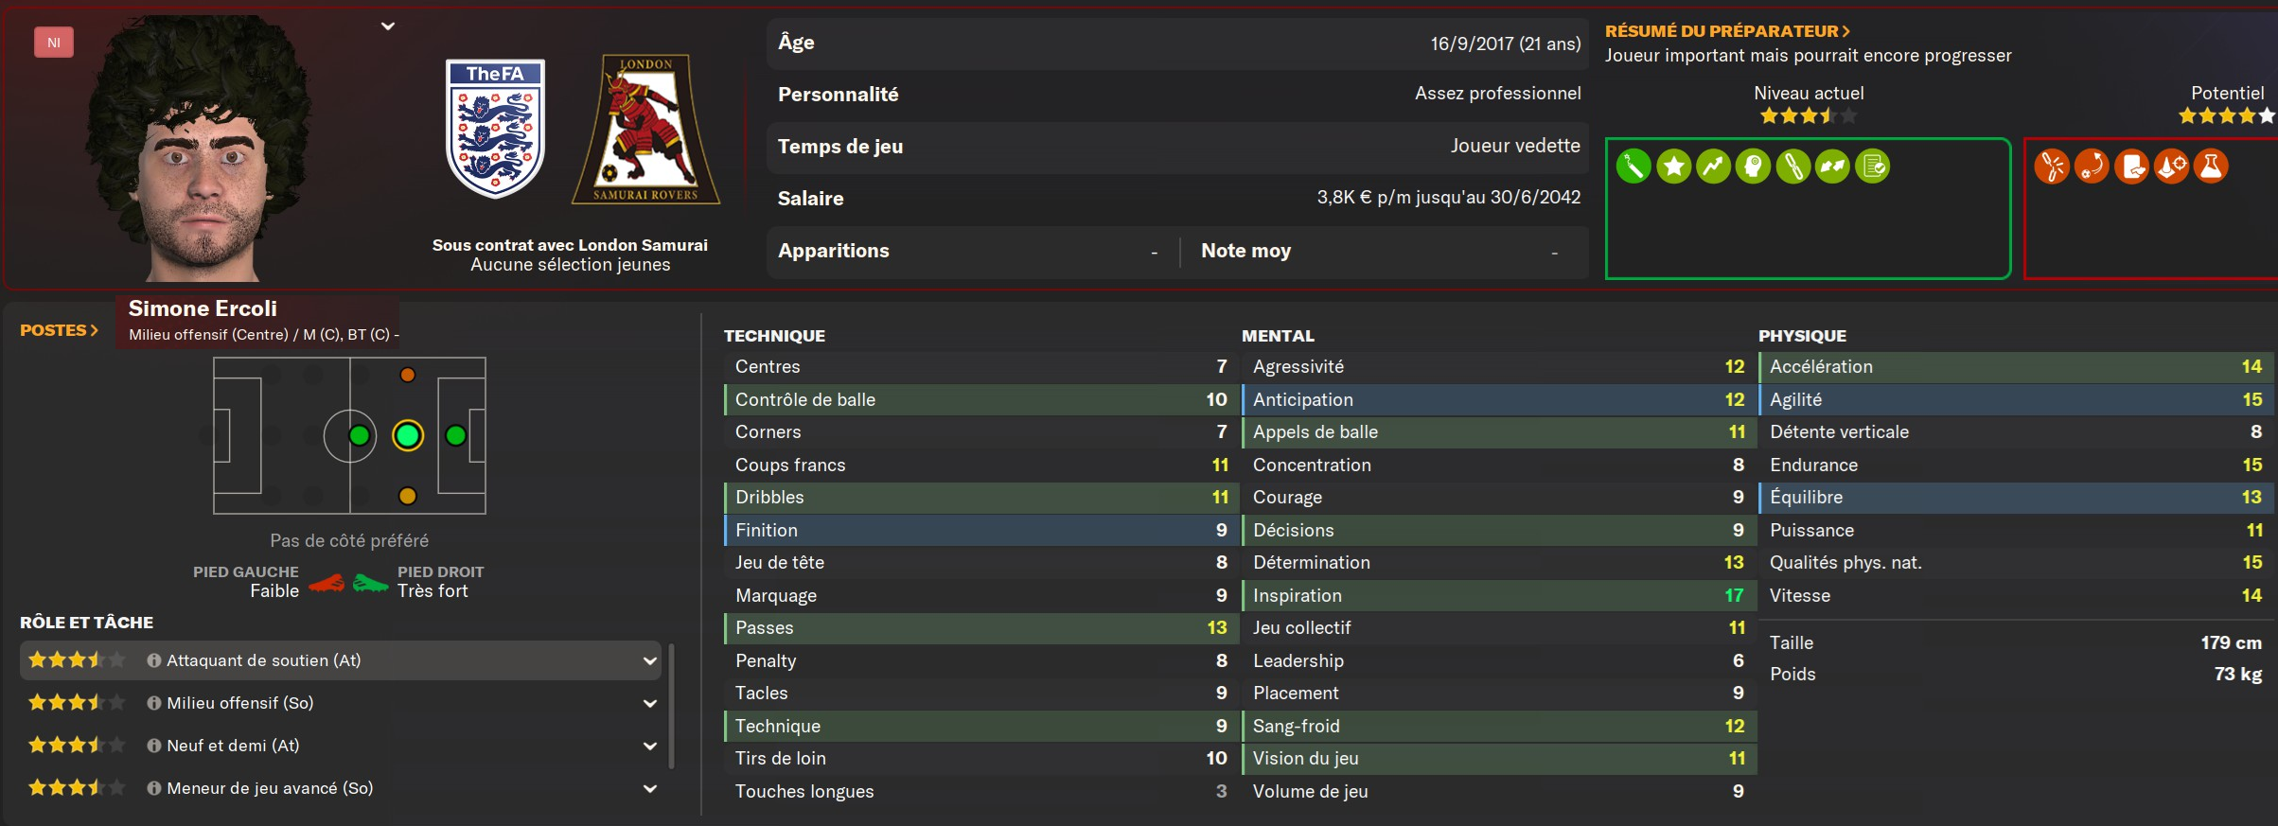Expand the Milieu offensif (So) dropdown arrow
The image size is (2278, 826).
(x=650, y=703)
